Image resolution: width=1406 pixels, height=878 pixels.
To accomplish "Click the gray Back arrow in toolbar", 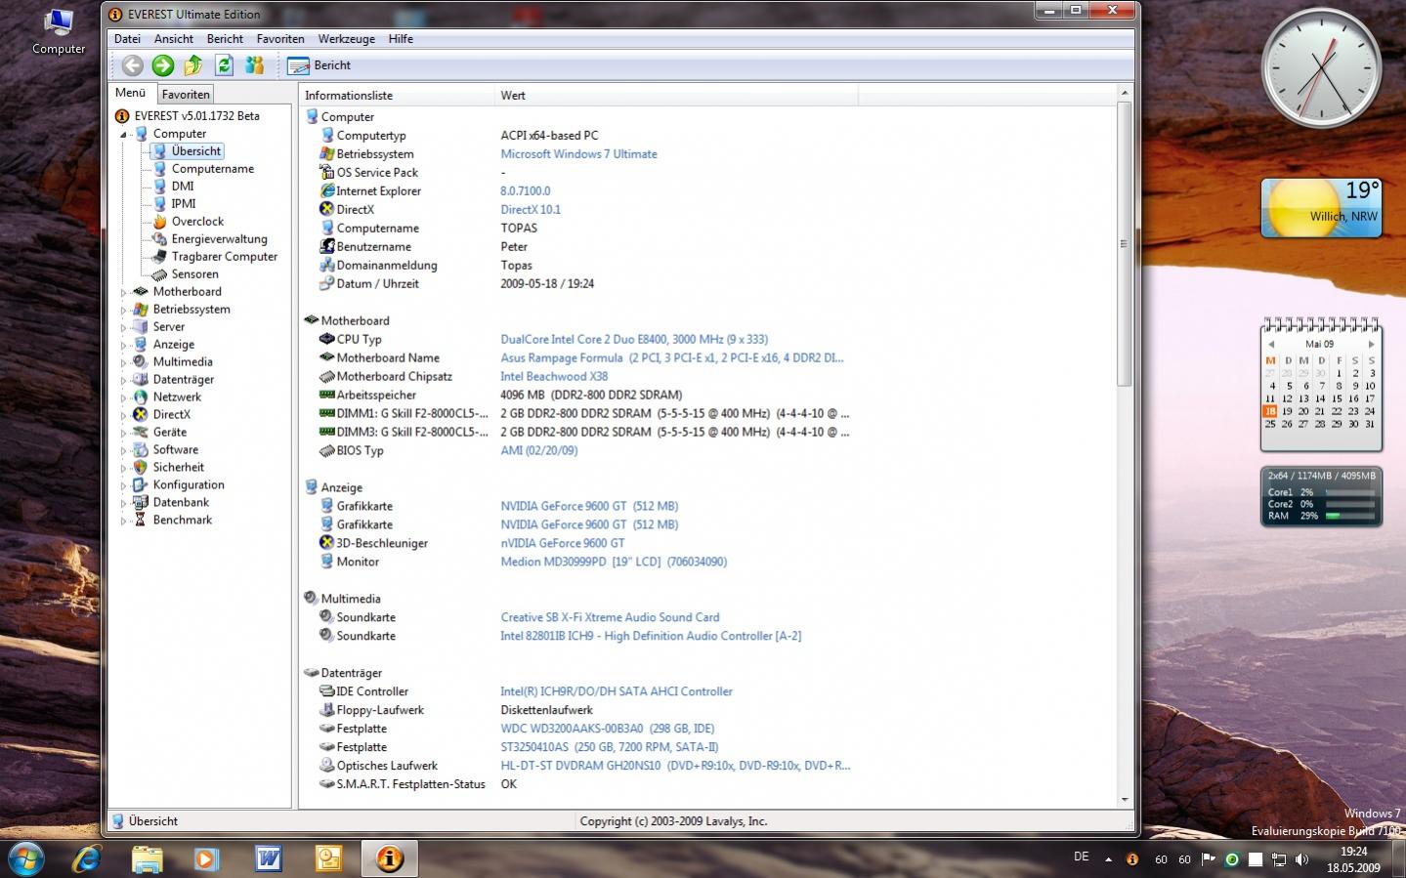I will (132, 65).
